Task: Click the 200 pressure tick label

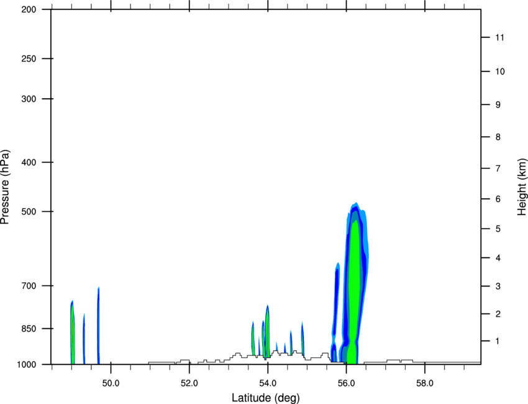Action: coord(29,9)
